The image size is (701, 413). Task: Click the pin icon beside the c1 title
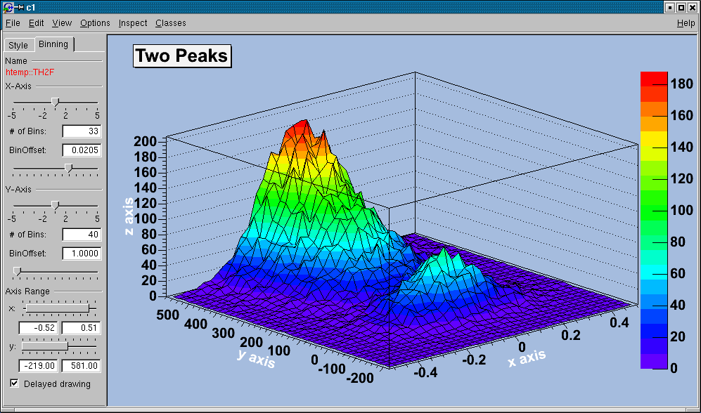click(x=19, y=7)
